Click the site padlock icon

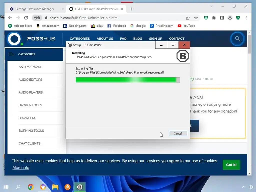[46, 18]
